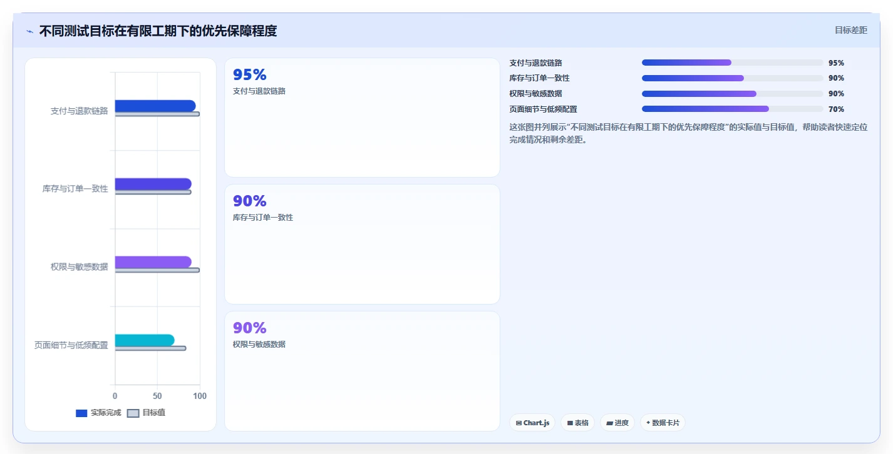Click the 支付与退款链路 progress bar
This screenshot has height=454, width=893.
click(732, 63)
